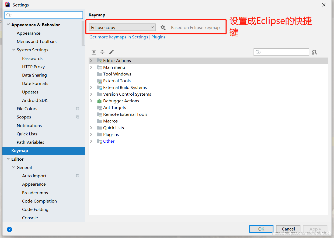Screen dimensions: 334x238
Task: Collapse the Appearance & Behavior section
Action: pyautogui.click(x=8, y=25)
